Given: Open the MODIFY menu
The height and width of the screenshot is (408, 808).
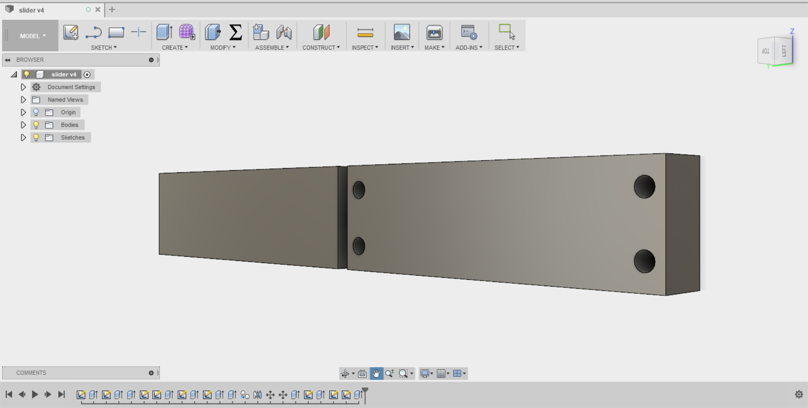Looking at the screenshot, I should (223, 47).
